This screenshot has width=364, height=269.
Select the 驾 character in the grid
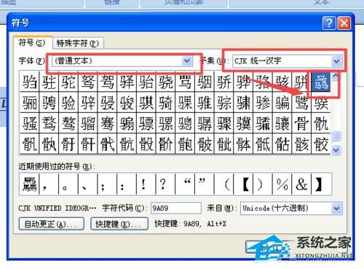pos(107,82)
